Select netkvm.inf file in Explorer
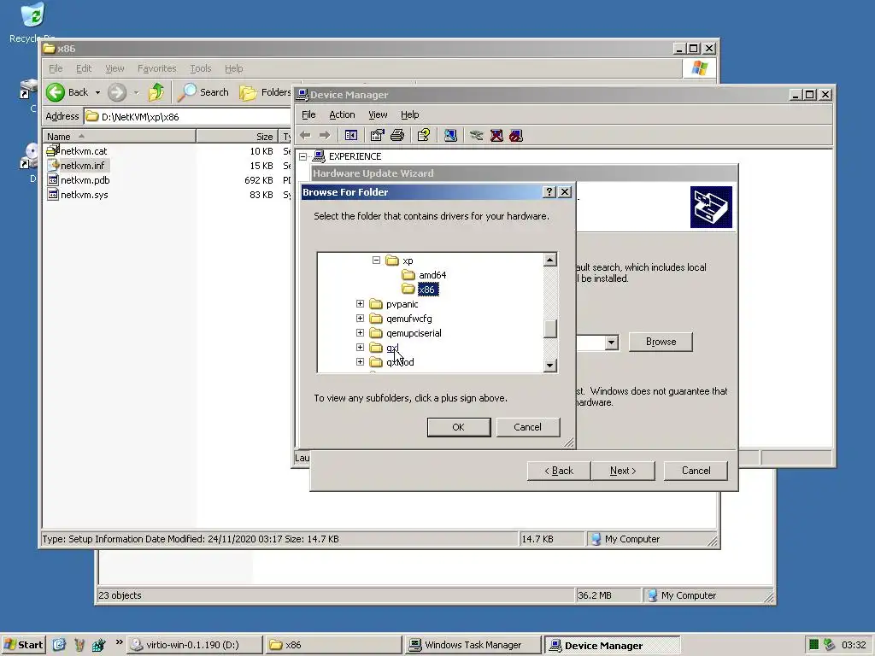 coord(77,165)
